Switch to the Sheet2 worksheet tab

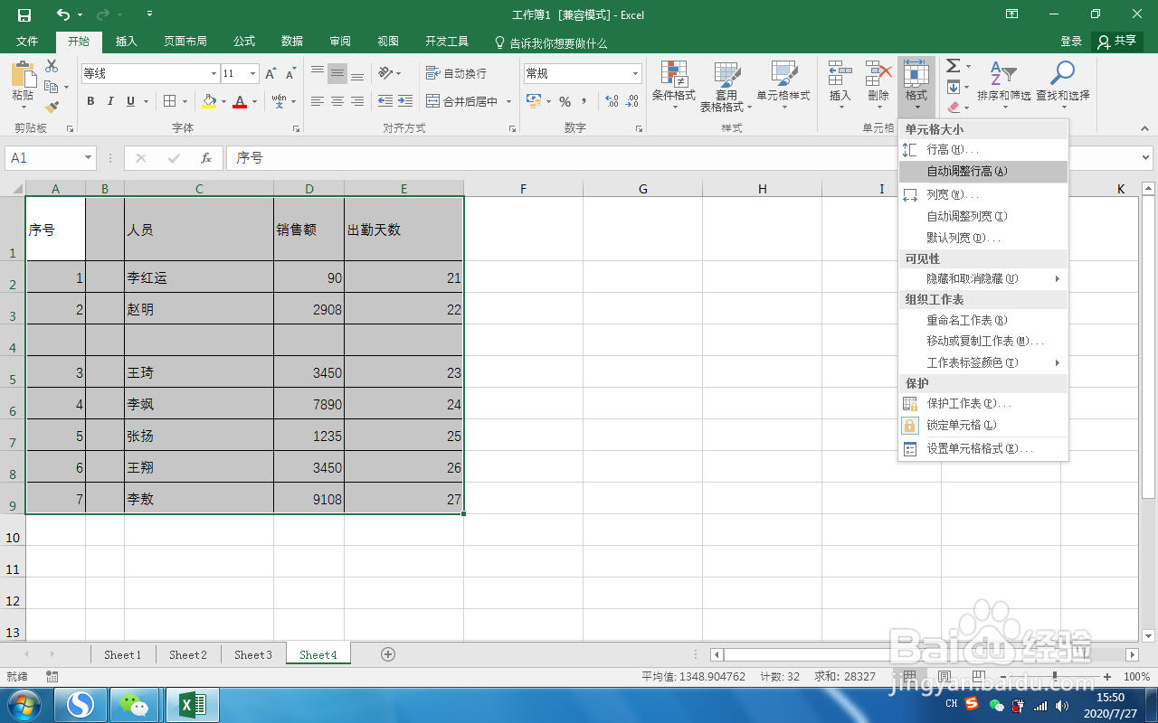[188, 654]
